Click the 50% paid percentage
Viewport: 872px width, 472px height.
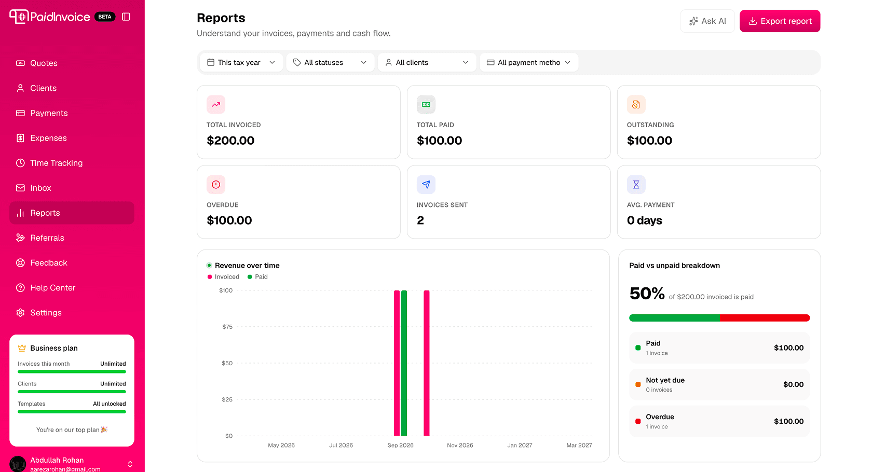pyautogui.click(x=647, y=294)
